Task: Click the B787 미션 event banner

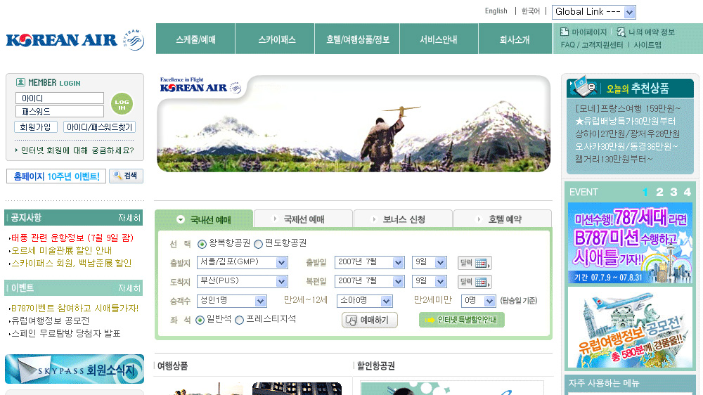Action: coord(630,242)
